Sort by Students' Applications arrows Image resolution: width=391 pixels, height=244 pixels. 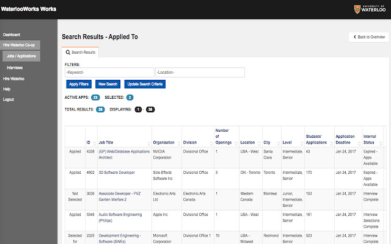tap(331, 143)
